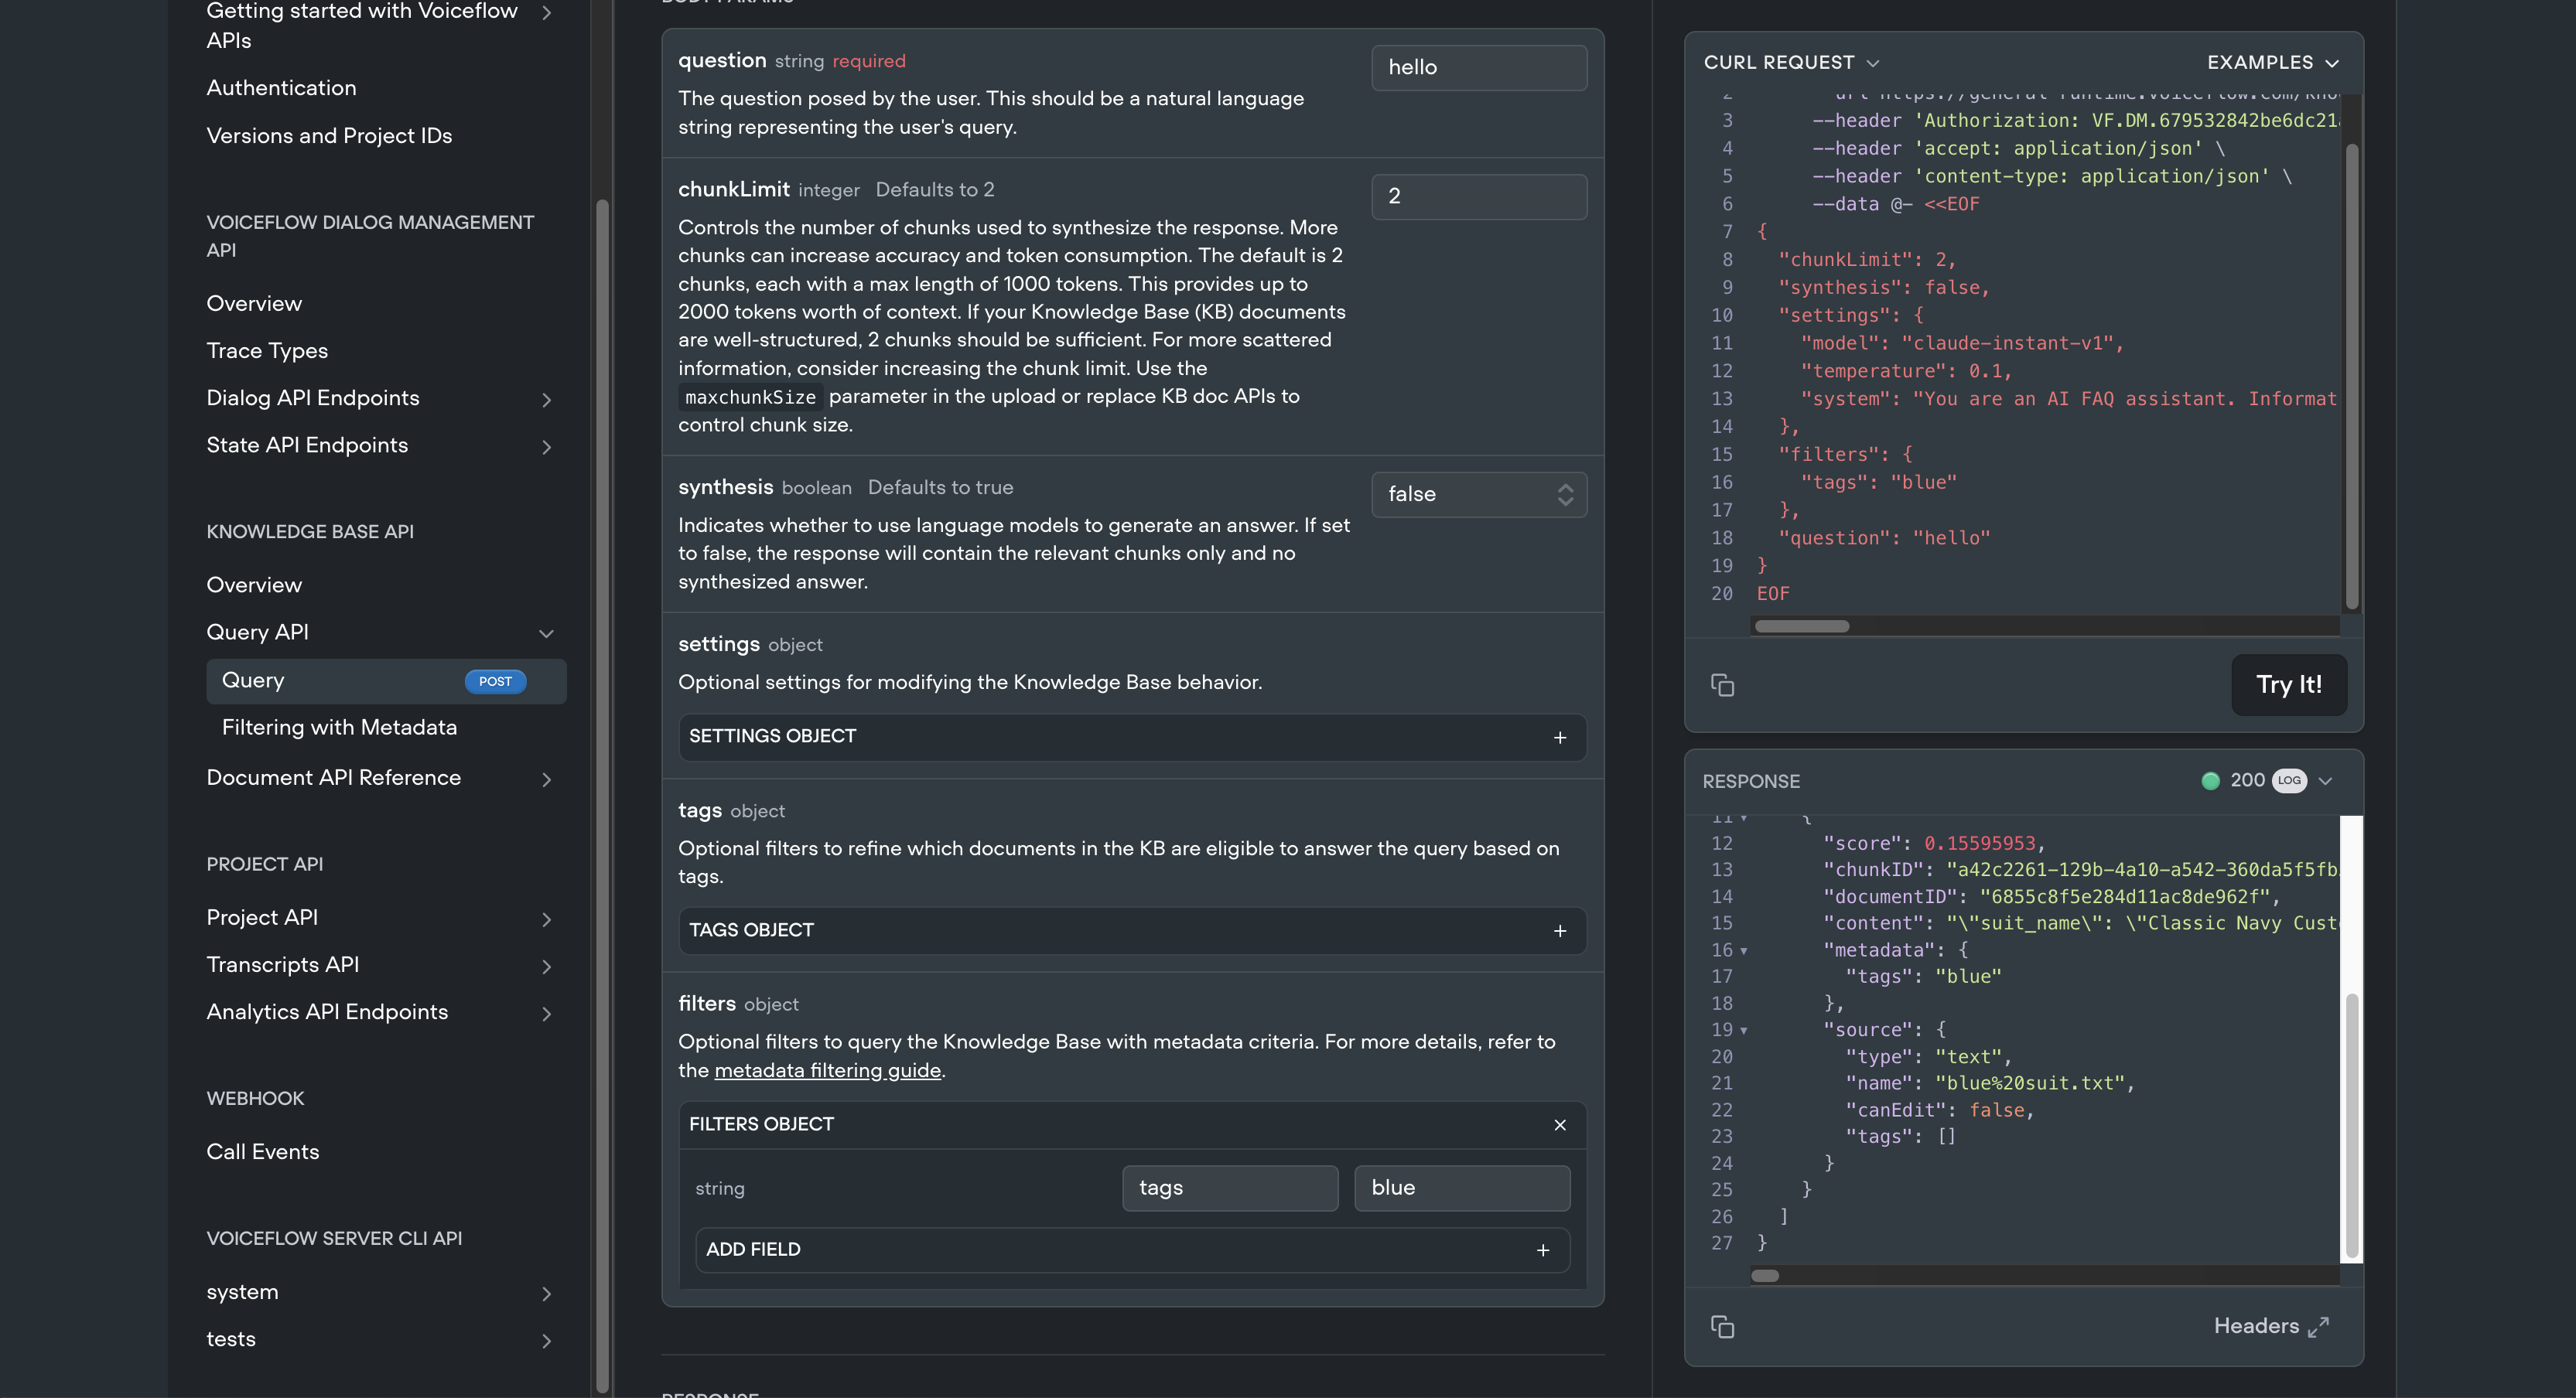Viewport: 2576px width, 1398px height.
Task: Open the Trace Types page
Action: coord(267,351)
